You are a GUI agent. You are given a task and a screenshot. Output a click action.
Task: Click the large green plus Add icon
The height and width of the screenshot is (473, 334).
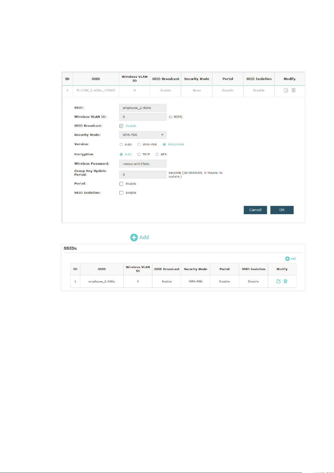coord(134,237)
